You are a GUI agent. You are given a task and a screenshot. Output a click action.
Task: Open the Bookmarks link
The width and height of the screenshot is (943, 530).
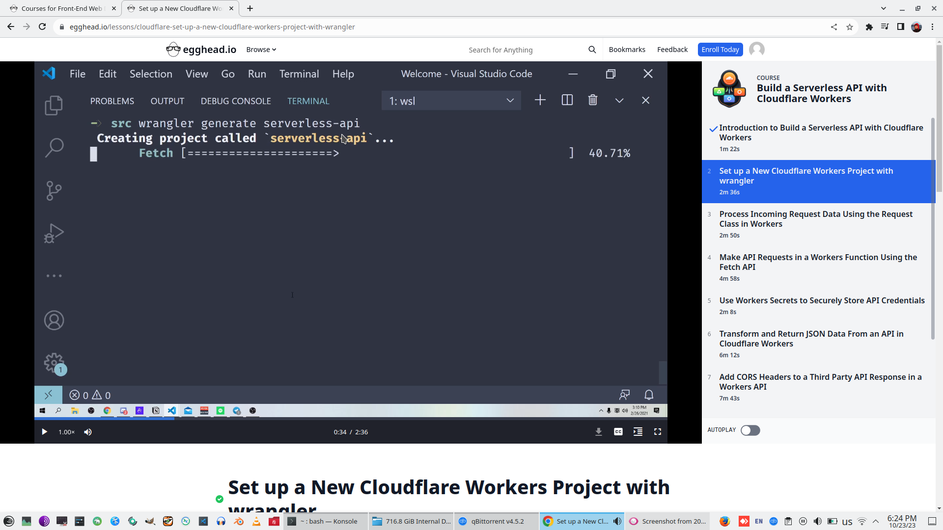(x=627, y=50)
